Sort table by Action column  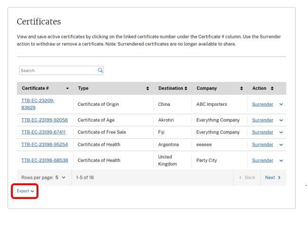click(x=272, y=88)
